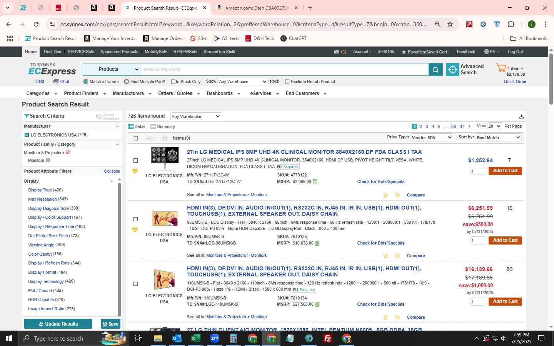Viewport: 554px width, 346px height.
Task: Add the 27HJ712C-W monitor to cart
Action: point(505,171)
